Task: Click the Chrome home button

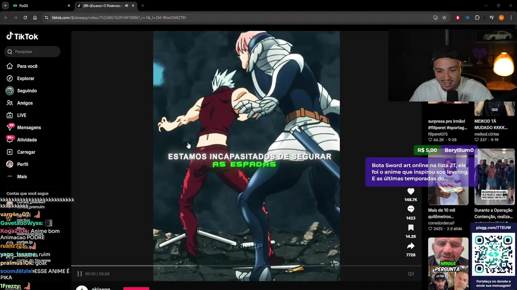Action: (35, 18)
